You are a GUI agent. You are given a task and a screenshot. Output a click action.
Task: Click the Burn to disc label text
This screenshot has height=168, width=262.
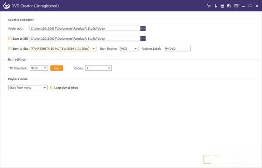click(x=20, y=48)
